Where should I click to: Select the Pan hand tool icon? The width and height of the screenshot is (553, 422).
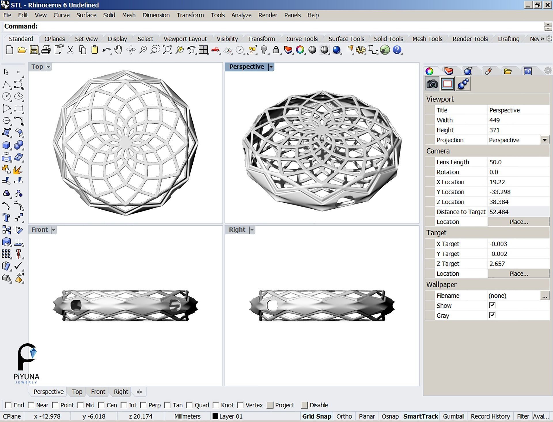[x=118, y=50]
